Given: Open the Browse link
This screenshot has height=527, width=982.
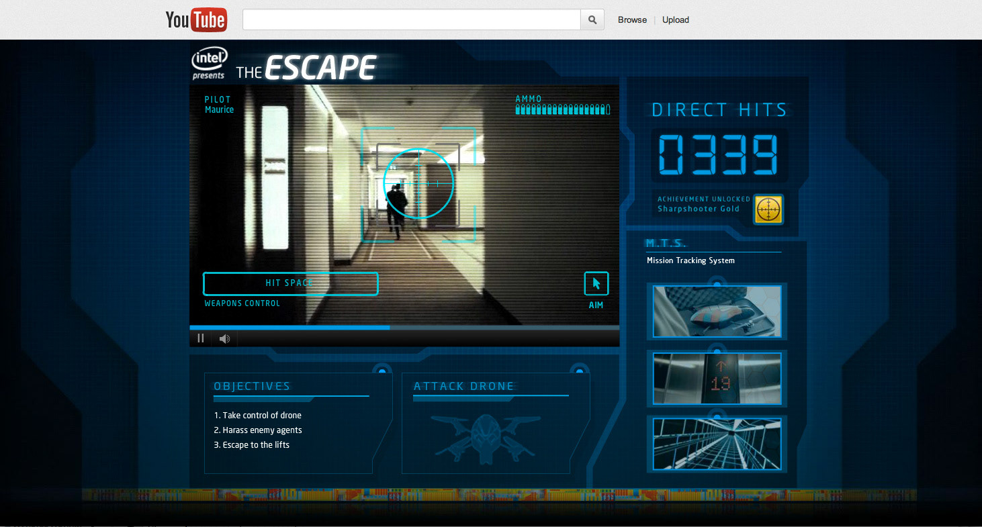Looking at the screenshot, I should click(x=632, y=19).
